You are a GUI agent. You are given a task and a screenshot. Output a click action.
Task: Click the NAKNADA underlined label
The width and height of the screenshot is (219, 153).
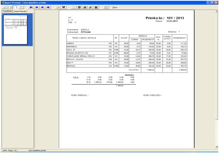point(129,75)
